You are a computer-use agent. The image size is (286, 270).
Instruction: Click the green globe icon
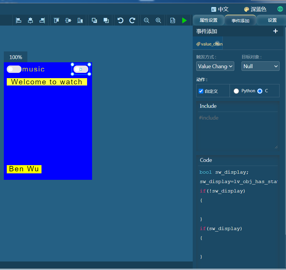point(280,9)
